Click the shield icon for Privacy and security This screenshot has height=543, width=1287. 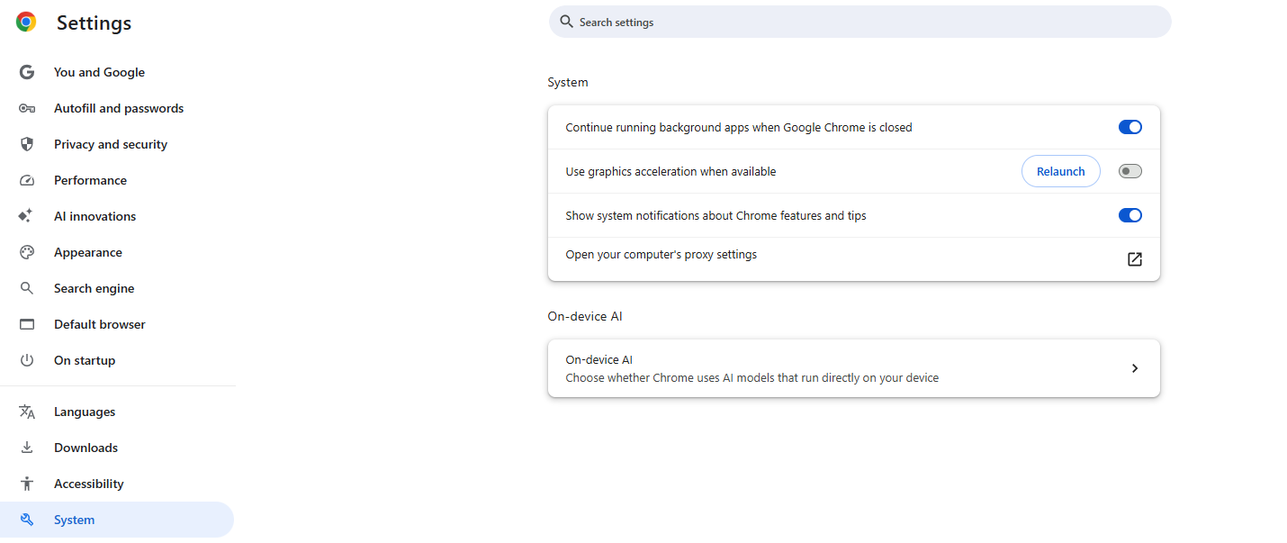pyautogui.click(x=27, y=144)
